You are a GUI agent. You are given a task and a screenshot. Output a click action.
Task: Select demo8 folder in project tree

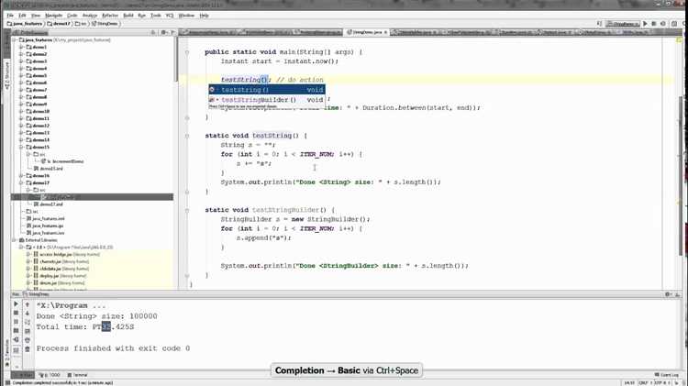(37, 97)
